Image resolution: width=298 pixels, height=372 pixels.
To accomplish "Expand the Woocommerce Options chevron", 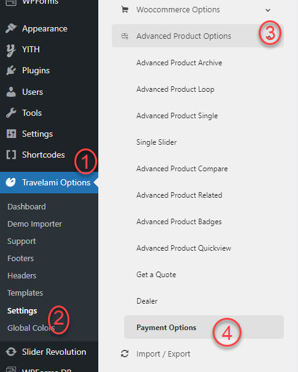I will 268,10.
